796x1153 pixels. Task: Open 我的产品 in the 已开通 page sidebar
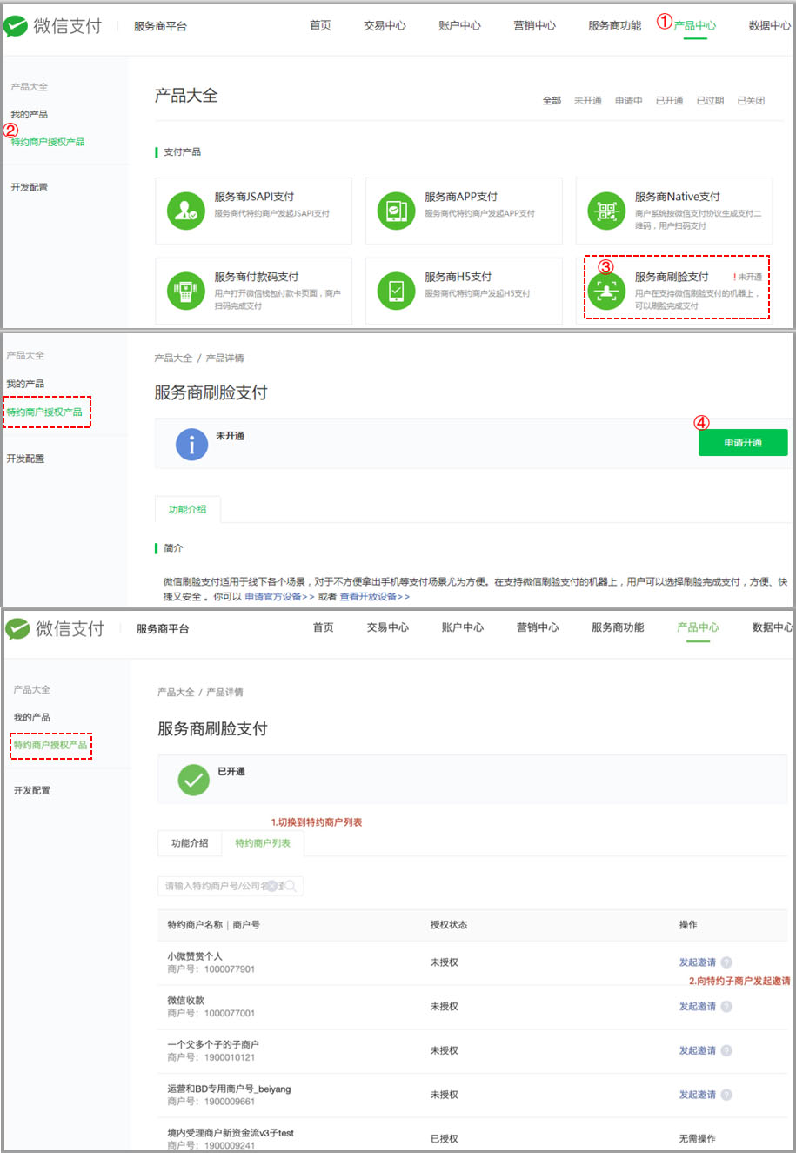(x=31, y=717)
